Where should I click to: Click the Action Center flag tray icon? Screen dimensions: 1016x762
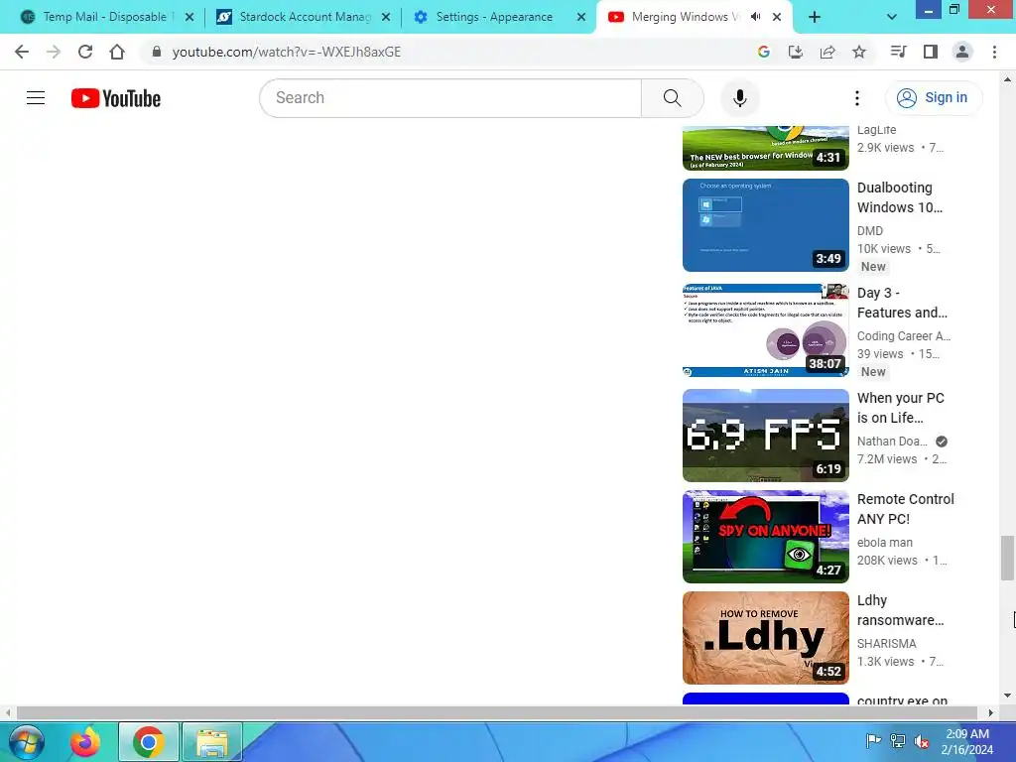pyautogui.click(x=873, y=740)
